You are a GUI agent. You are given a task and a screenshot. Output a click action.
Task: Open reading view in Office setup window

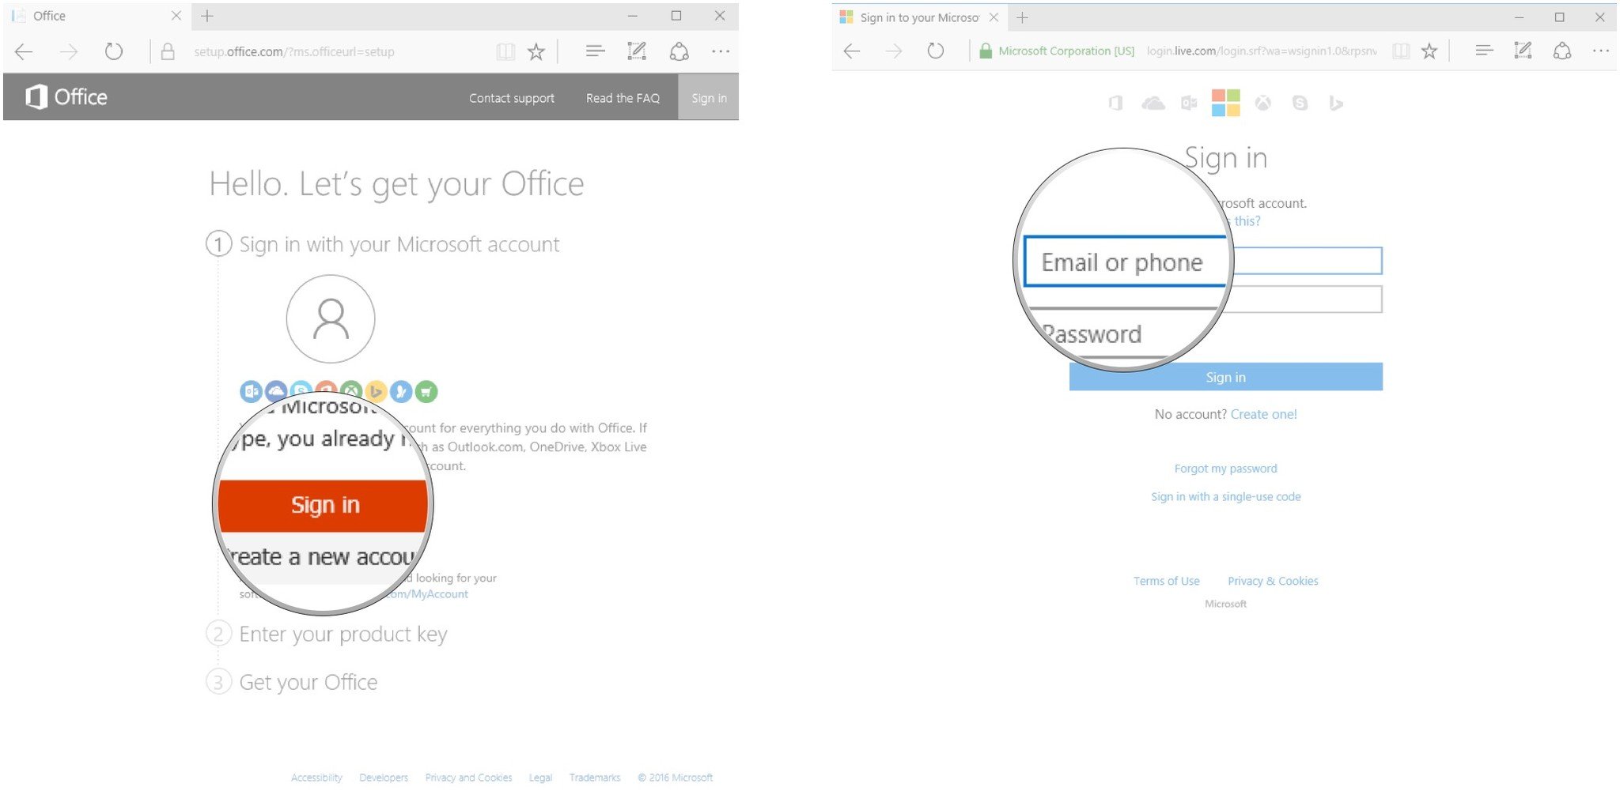505,52
